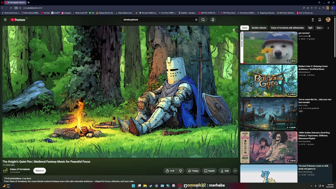Go to YouTube Premium home logo
This screenshot has width=336, height=189.
(19, 20)
